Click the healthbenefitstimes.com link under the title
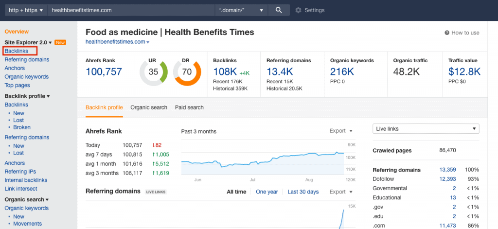The width and height of the screenshot is (498, 229). tap(115, 42)
